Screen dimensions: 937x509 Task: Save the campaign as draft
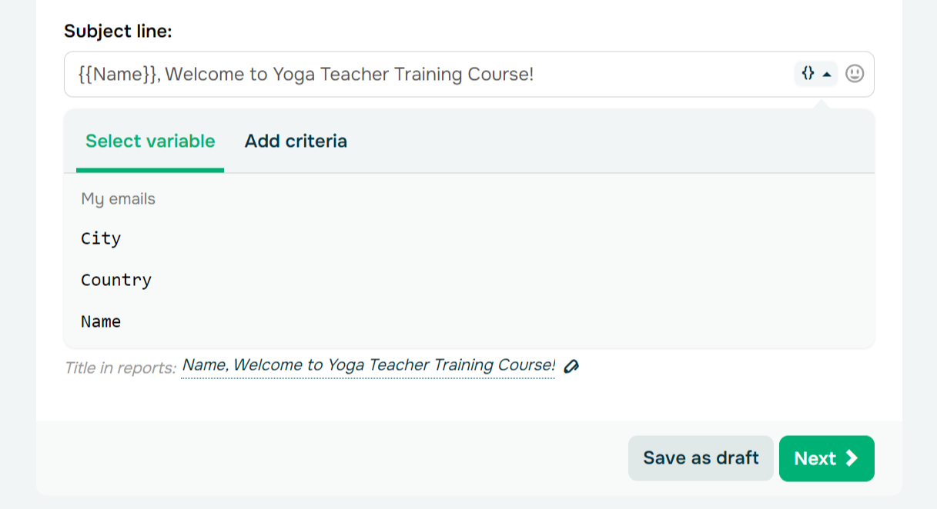(701, 458)
